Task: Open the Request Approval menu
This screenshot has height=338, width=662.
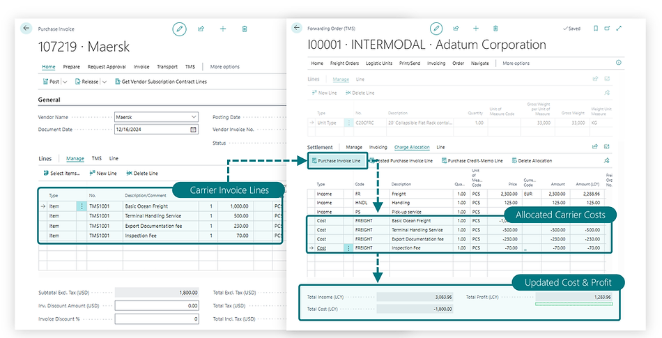Action: pos(107,67)
